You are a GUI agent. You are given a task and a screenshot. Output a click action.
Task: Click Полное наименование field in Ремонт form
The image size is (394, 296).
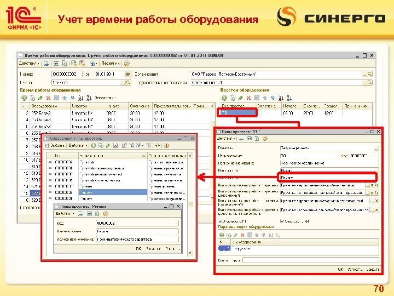pos(137,239)
